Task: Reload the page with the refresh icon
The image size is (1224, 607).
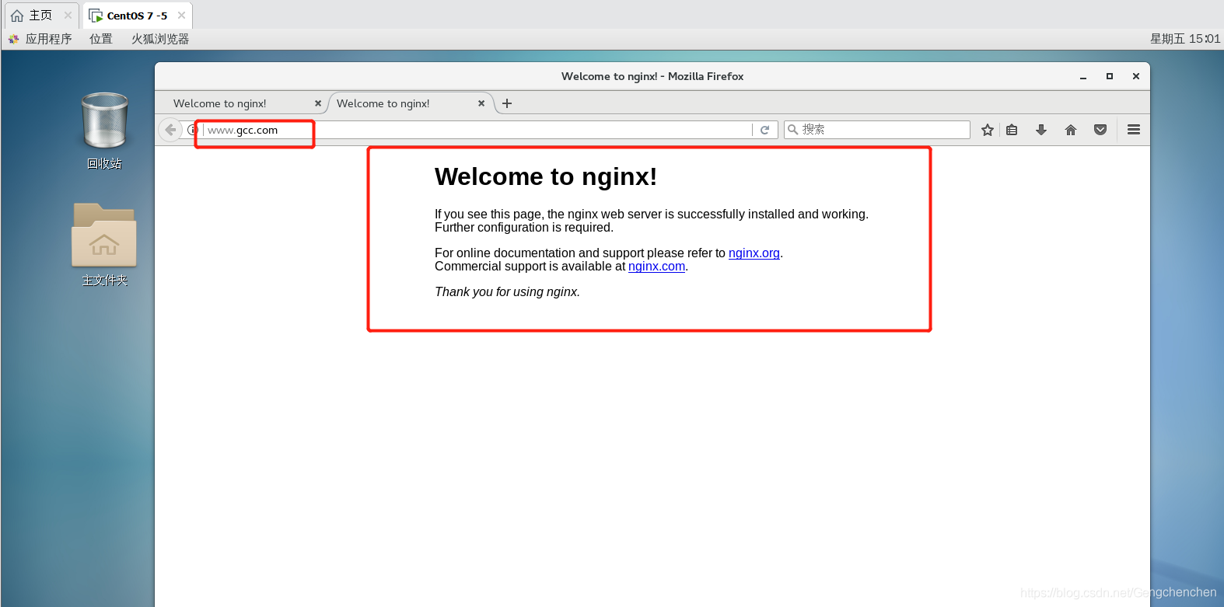Action: coord(765,130)
